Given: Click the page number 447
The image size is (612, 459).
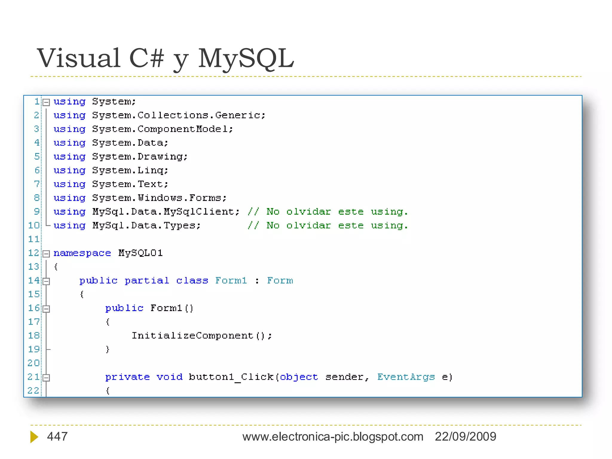Looking at the screenshot, I should 57,437.
